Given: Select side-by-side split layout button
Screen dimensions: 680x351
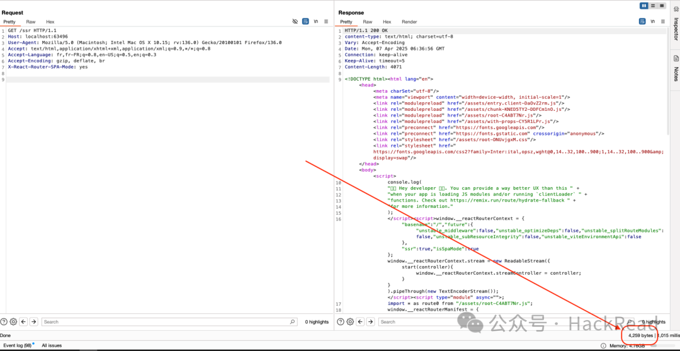Looking at the screenshot, I should click(x=644, y=6).
